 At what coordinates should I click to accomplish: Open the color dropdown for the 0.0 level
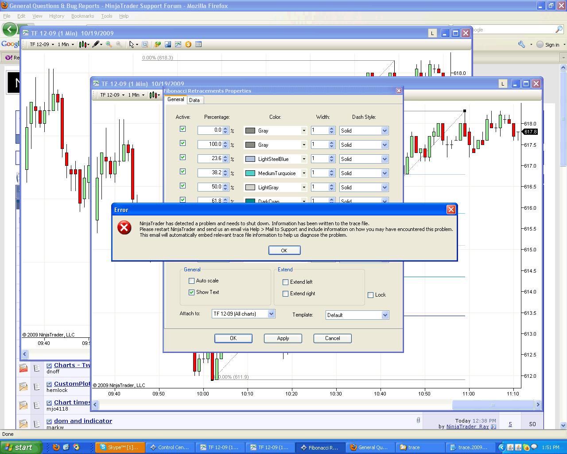(304, 131)
